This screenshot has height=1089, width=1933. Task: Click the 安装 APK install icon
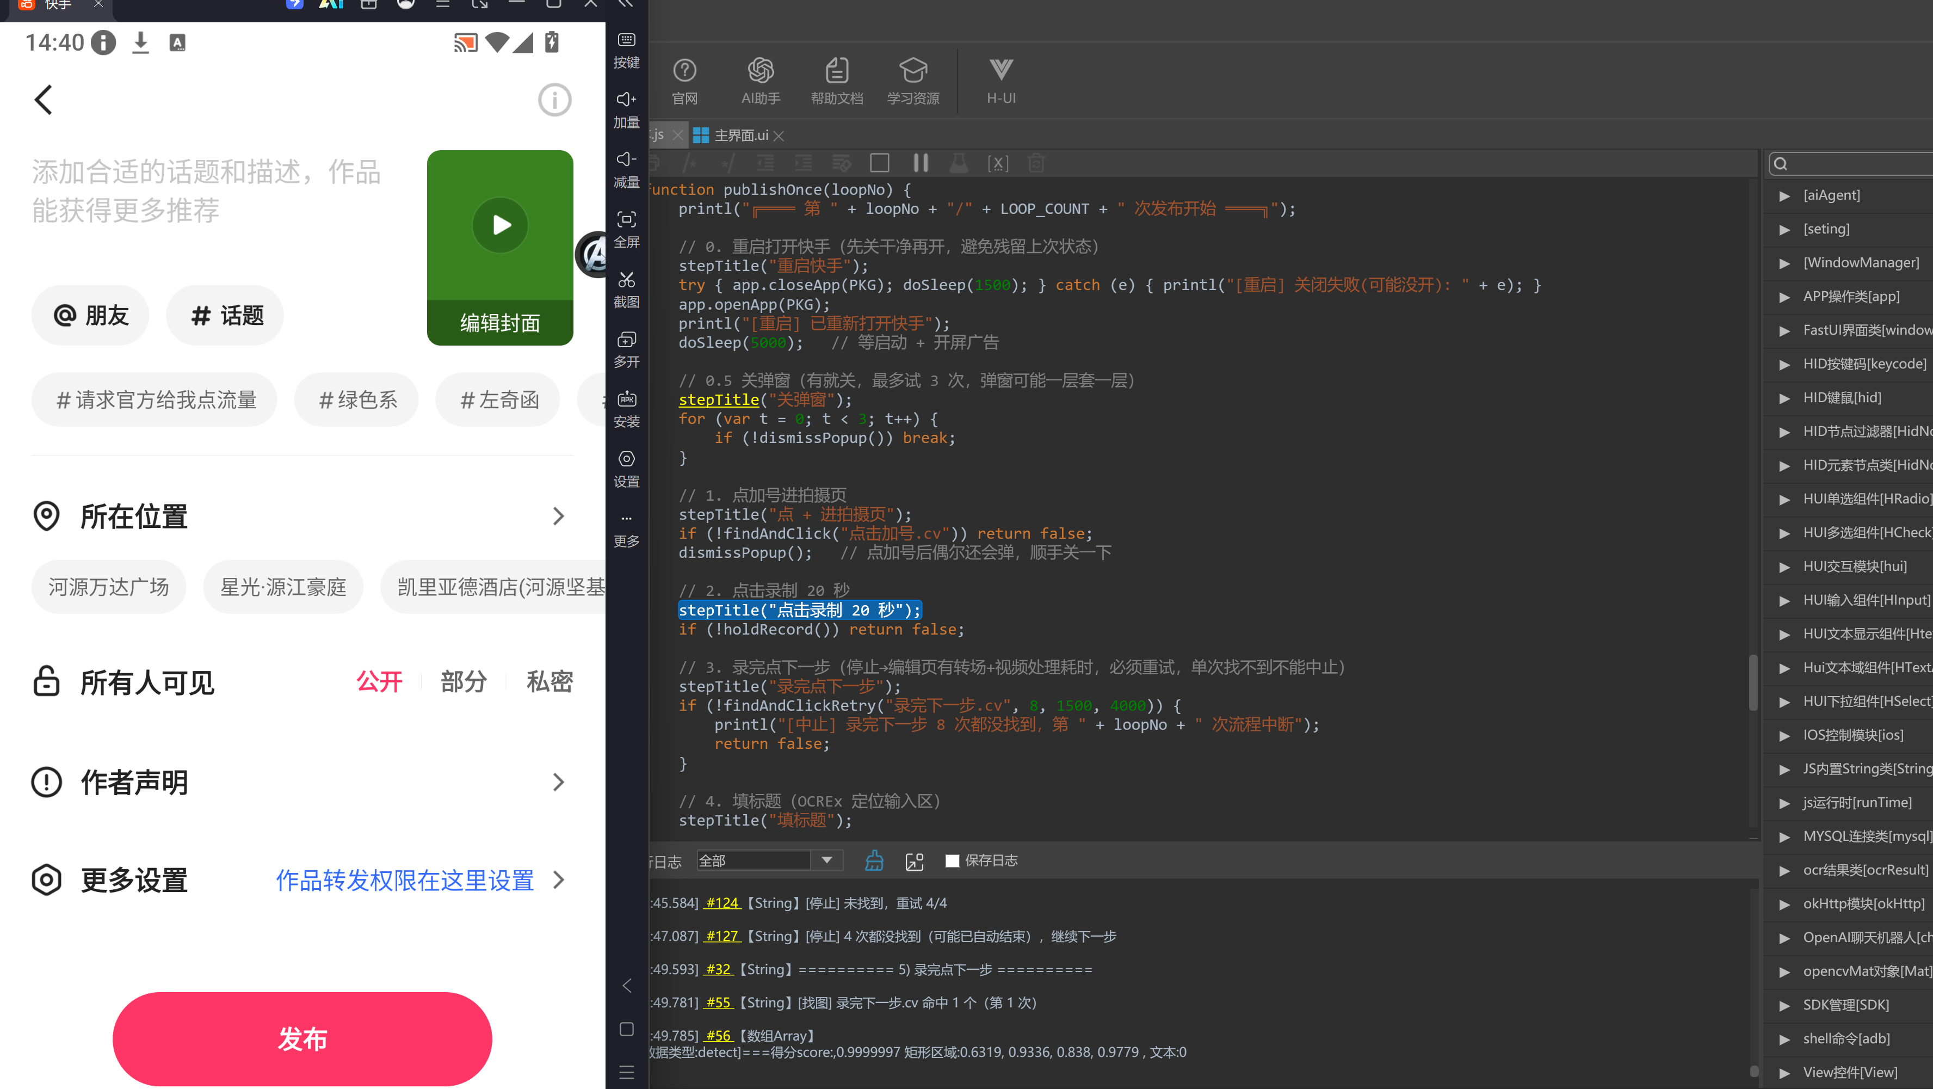(x=627, y=410)
